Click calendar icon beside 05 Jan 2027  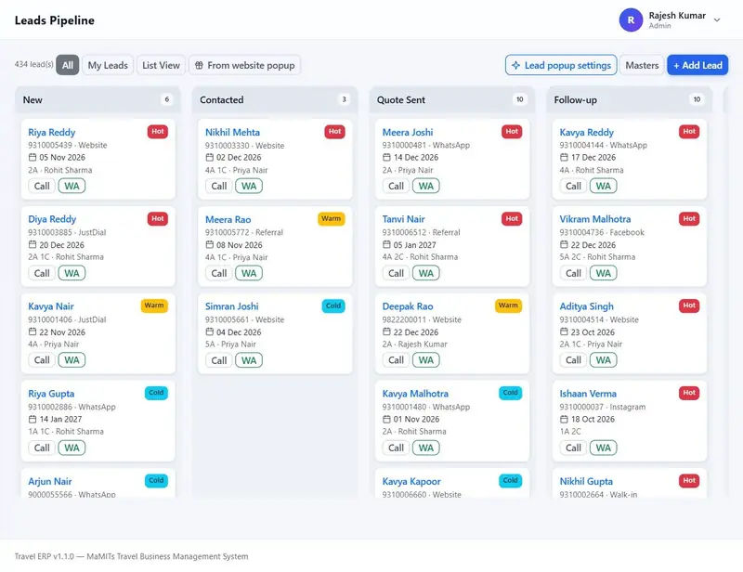(386, 244)
